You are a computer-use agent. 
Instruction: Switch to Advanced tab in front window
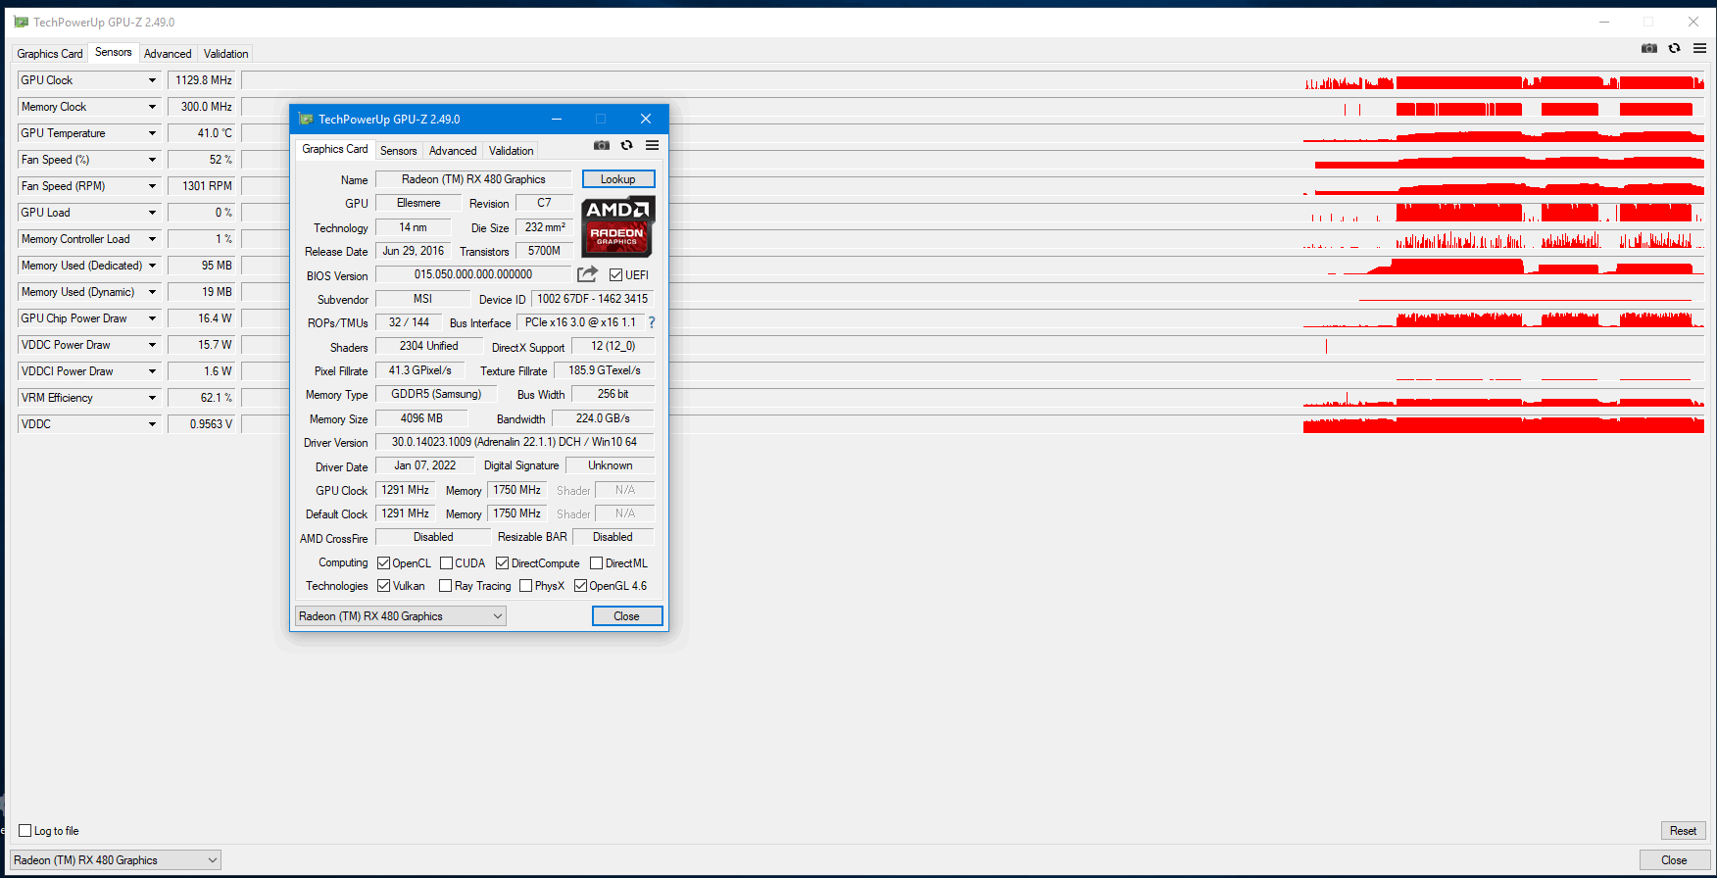453,151
